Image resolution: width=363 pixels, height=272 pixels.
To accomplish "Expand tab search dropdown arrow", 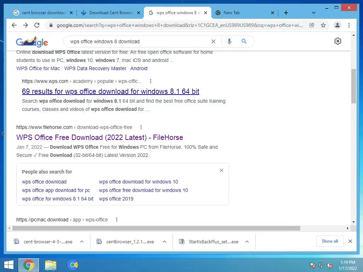I will click(313, 13).
